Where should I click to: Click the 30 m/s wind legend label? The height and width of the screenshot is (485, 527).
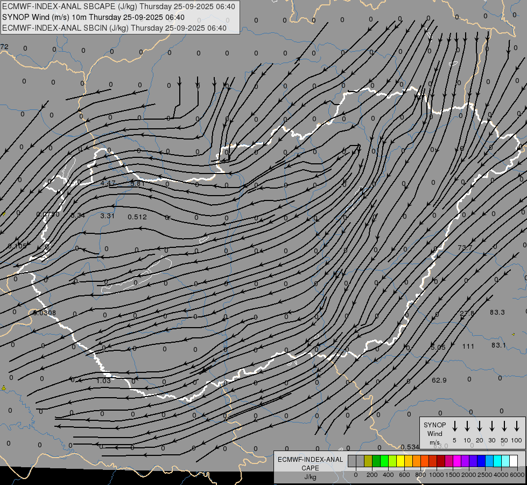[492, 440]
